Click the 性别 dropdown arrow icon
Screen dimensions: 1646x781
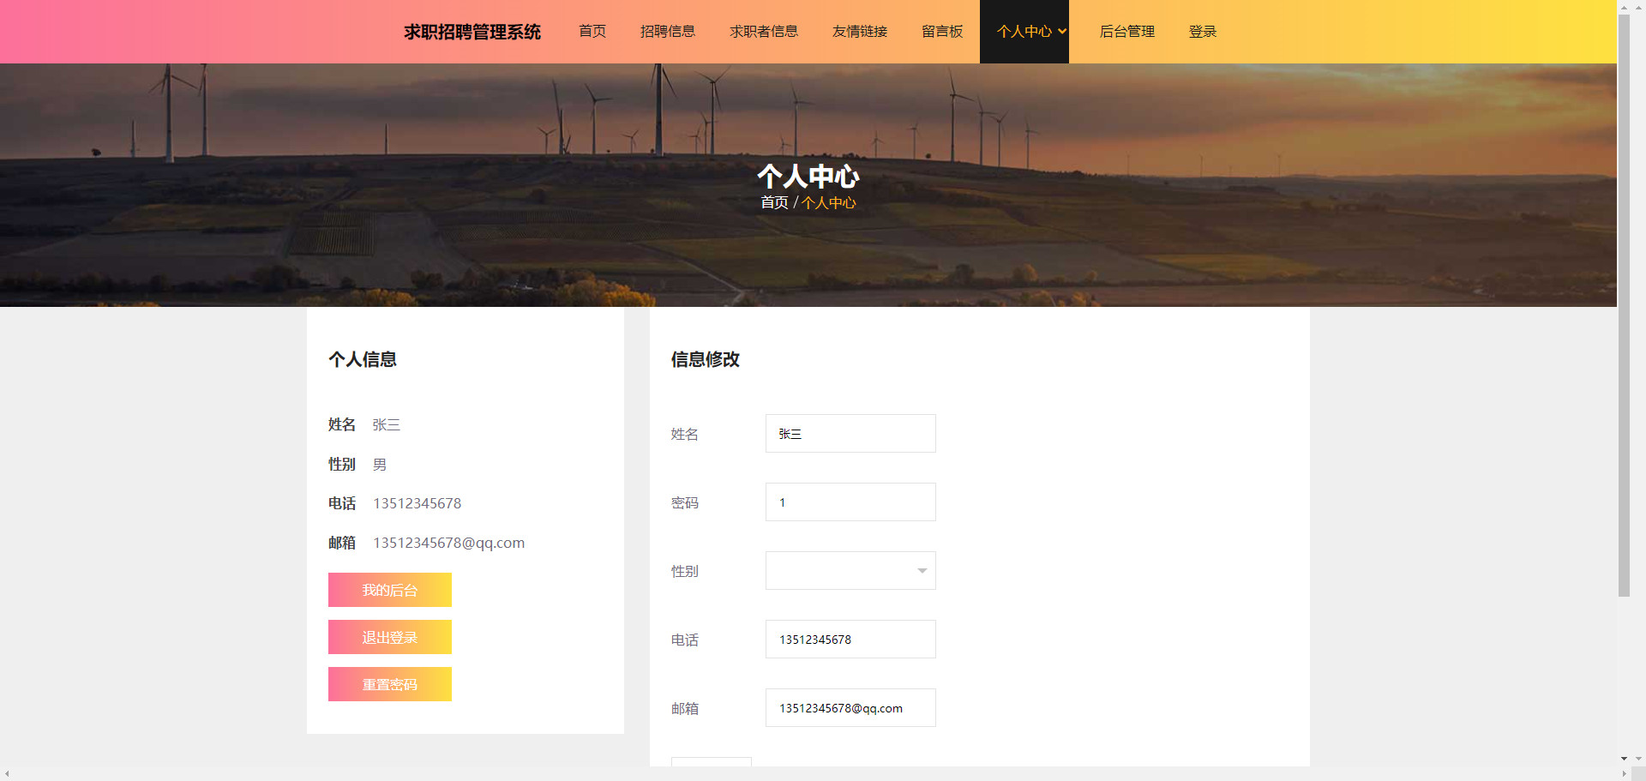[922, 571]
